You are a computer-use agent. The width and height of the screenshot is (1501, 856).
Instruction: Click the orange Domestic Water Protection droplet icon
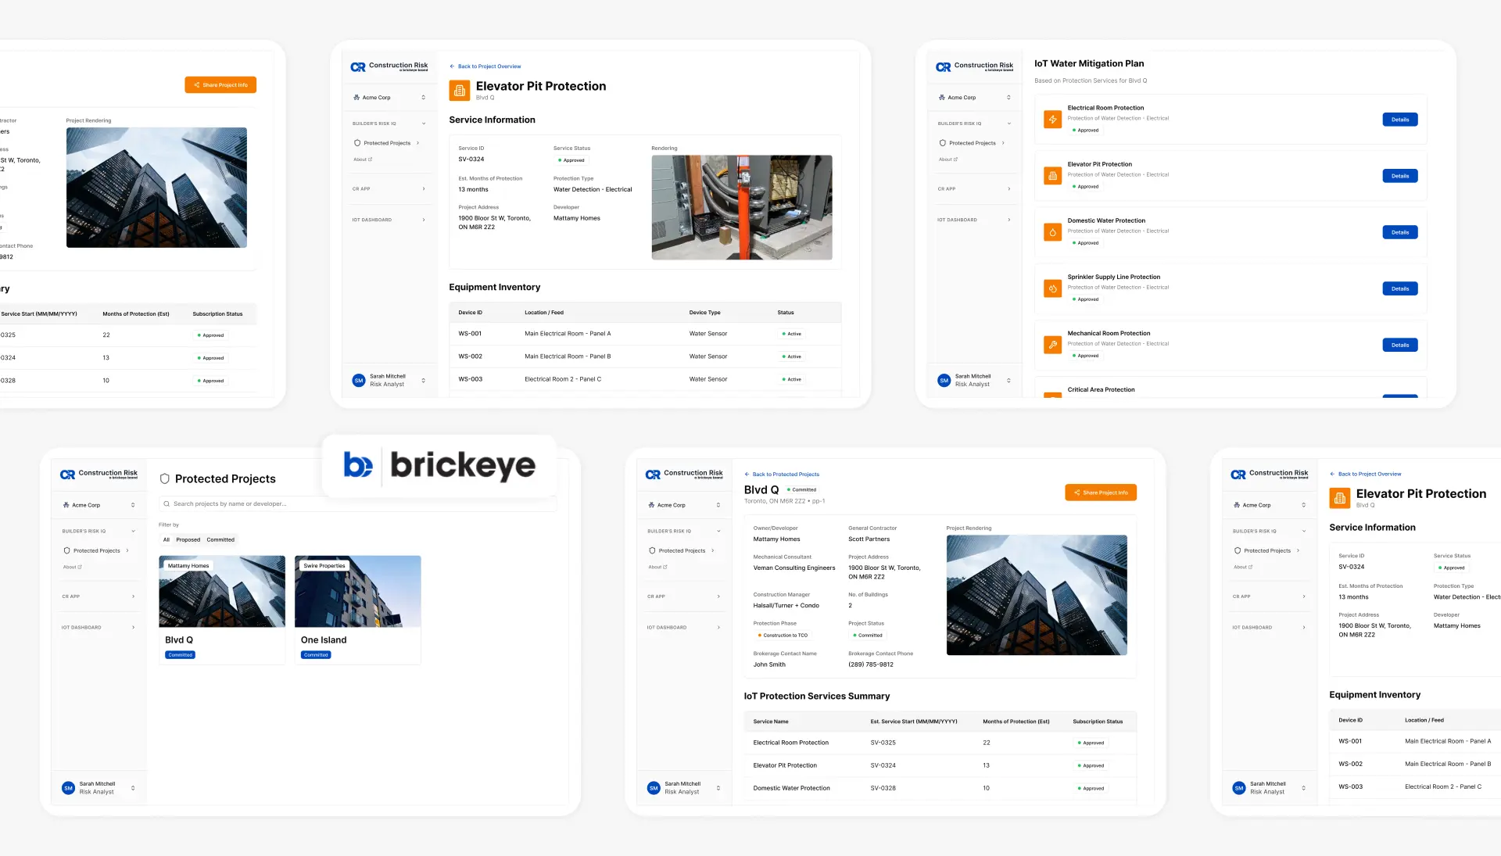pyautogui.click(x=1052, y=232)
